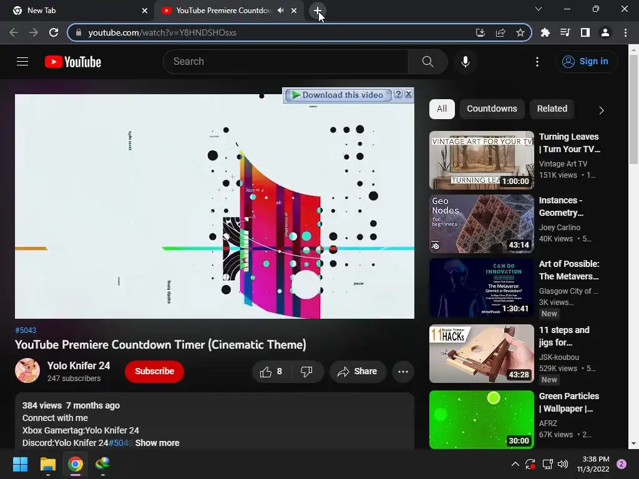Dislike the video with thumbs down
The image size is (639, 479).
pos(306,372)
